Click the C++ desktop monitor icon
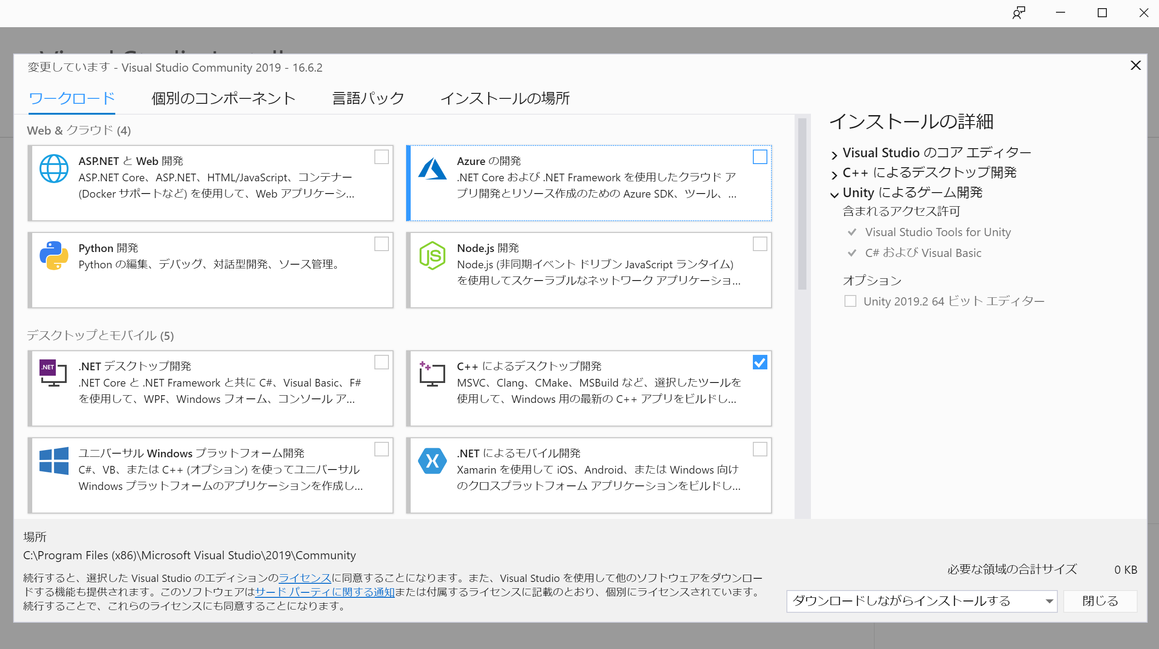 click(432, 373)
